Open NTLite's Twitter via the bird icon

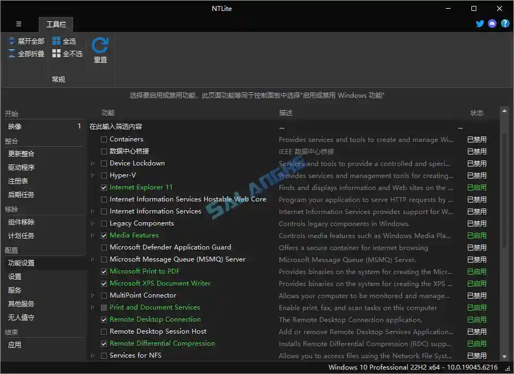pos(480,23)
